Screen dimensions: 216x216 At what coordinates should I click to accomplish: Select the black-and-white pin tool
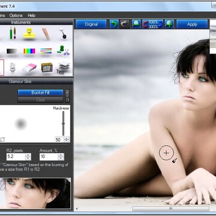pos(63,33)
